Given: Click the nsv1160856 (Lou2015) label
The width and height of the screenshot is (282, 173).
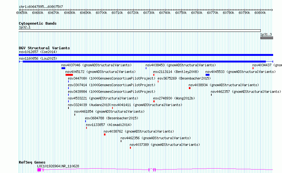Looking at the screenshot, I should 38,59.
